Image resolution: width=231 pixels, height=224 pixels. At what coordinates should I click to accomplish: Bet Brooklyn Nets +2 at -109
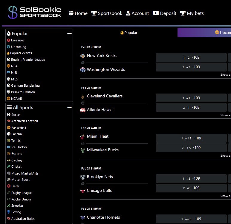(x=191, y=178)
